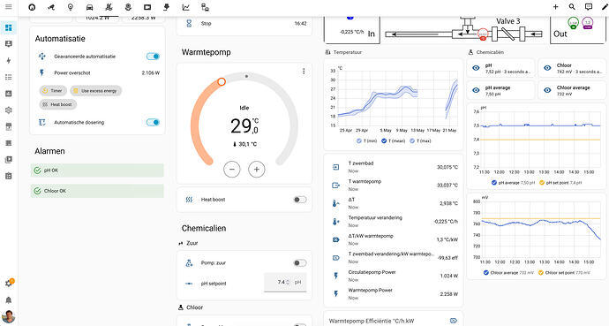609x326 pixels.
Task: Toggle T (max) series in temperature chart
Action: (420, 141)
